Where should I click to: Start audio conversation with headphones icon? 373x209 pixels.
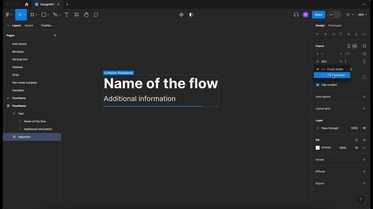tap(296, 15)
